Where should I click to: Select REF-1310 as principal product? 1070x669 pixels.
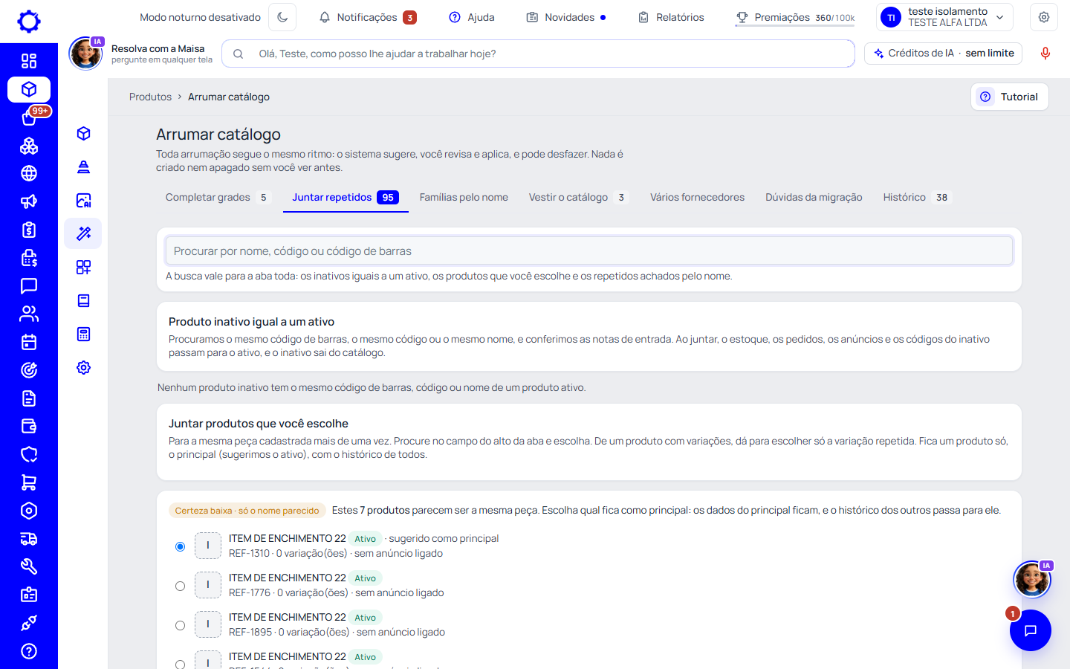click(180, 546)
